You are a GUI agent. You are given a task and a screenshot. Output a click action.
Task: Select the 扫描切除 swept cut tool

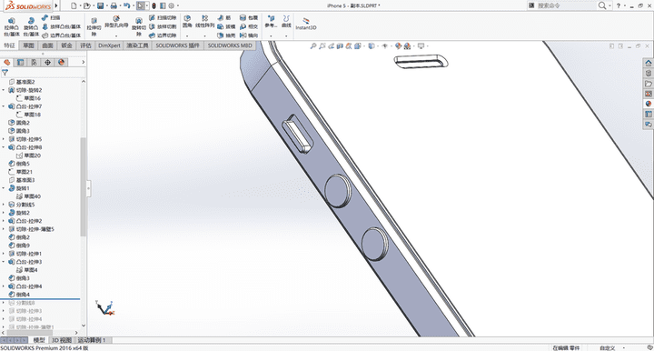click(x=163, y=18)
